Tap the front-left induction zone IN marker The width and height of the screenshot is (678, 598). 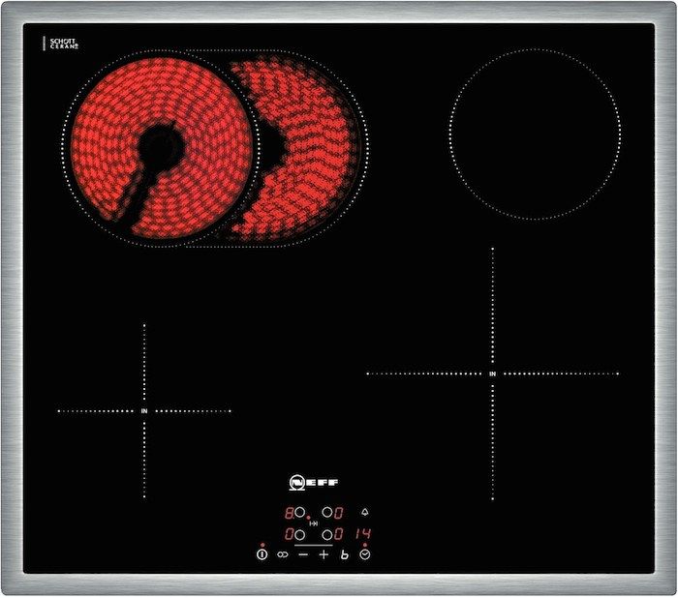pyautogui.click(x=144, y=411)
